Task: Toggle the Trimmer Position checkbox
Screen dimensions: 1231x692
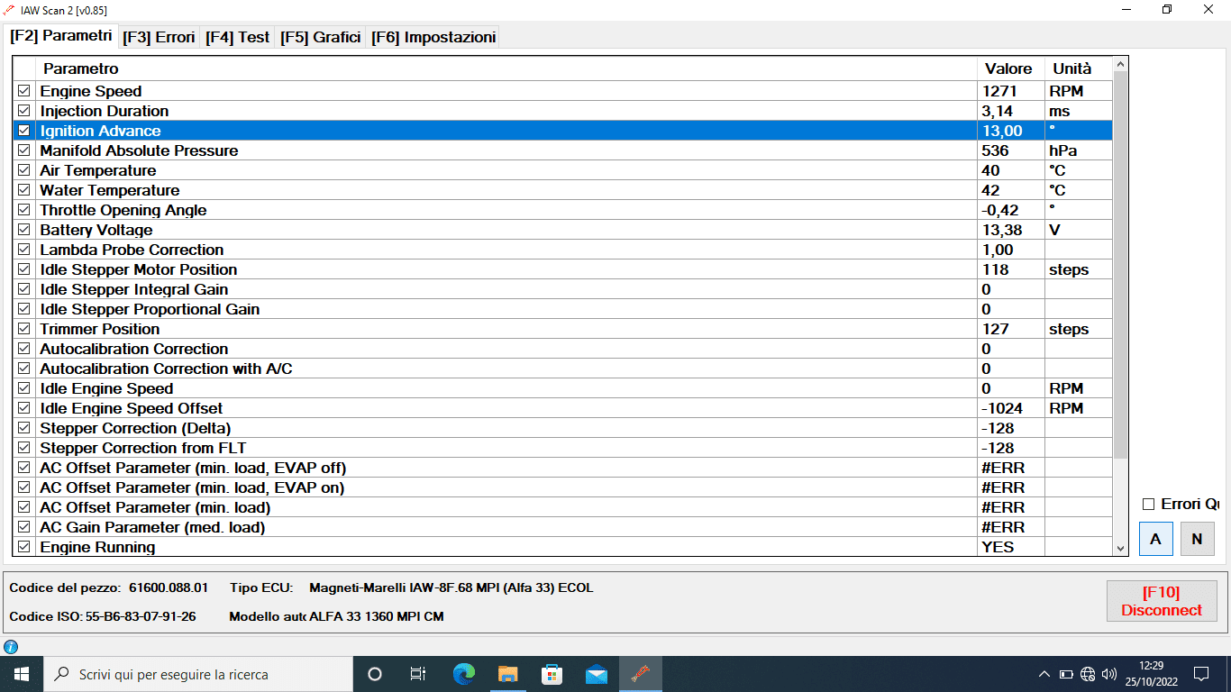Action: click(x=24, y=329)
